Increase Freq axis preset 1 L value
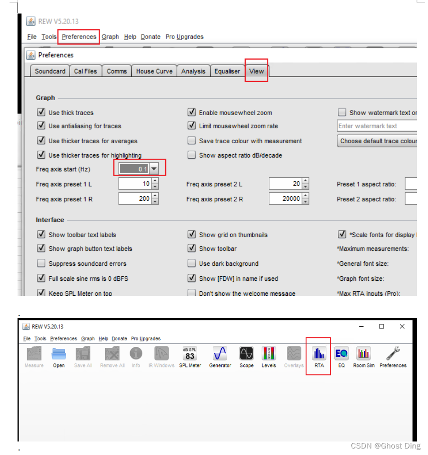The width and height of the screenshot is (428, 455). pyautogui.click(x=155, y=181)
